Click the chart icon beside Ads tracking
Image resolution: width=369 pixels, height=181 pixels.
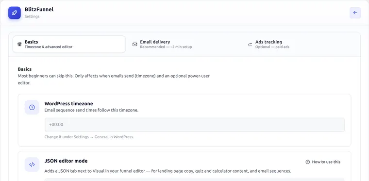point(250,44)
